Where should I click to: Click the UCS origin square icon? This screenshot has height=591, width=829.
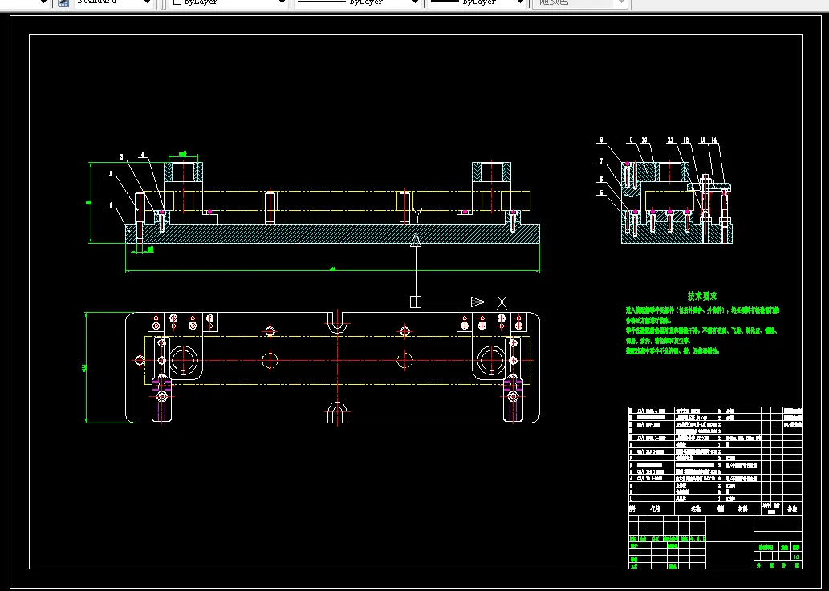[416, 302]
